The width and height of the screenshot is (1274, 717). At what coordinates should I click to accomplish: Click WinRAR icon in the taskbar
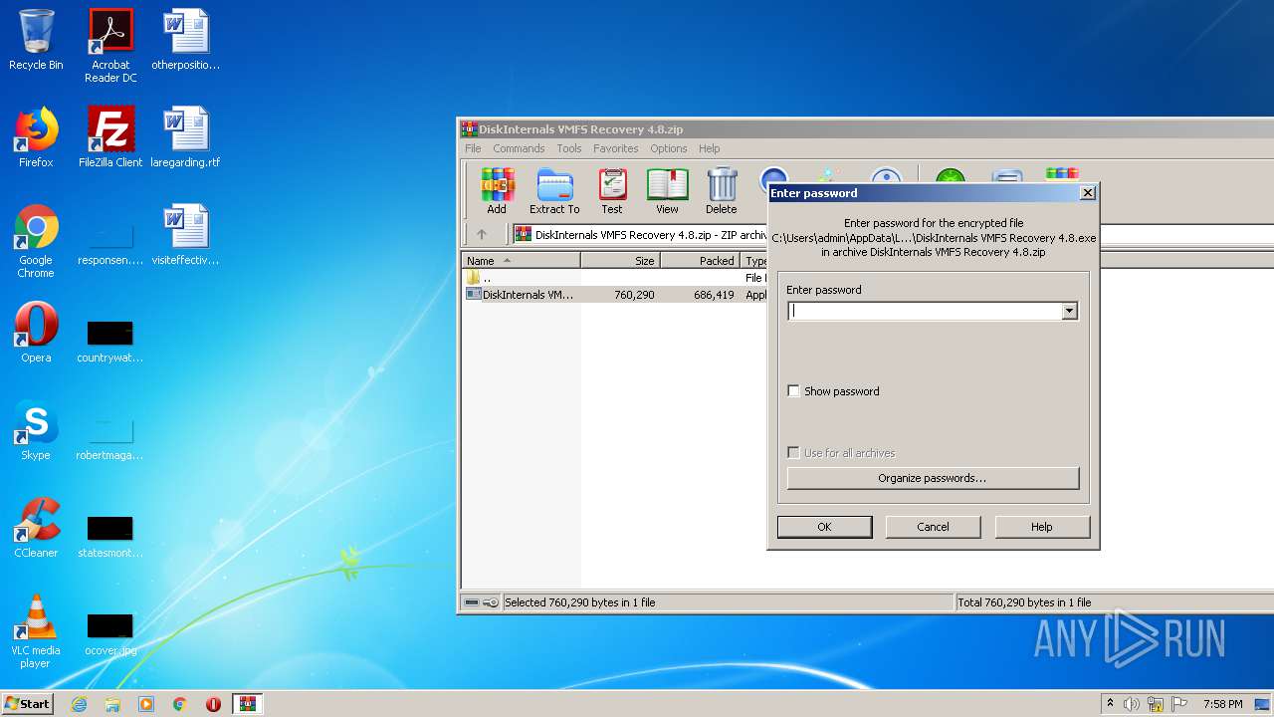click(248, 704)
